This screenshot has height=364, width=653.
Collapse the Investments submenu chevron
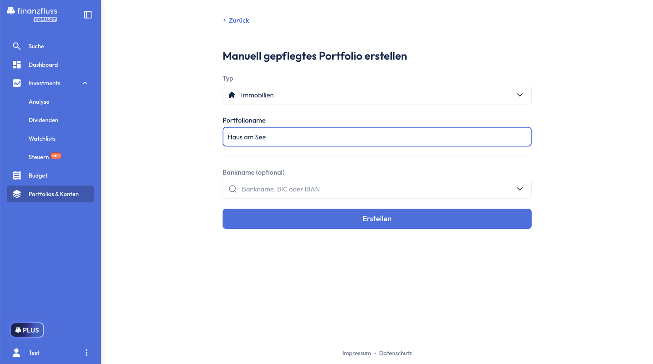click(85, 83)
